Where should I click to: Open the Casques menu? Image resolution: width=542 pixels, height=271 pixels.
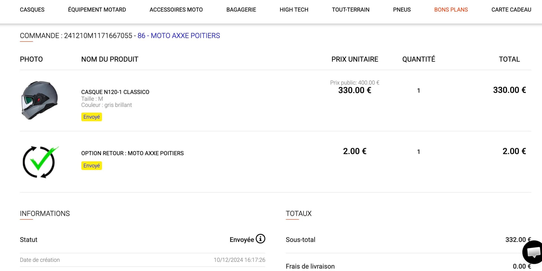[32, 10]
